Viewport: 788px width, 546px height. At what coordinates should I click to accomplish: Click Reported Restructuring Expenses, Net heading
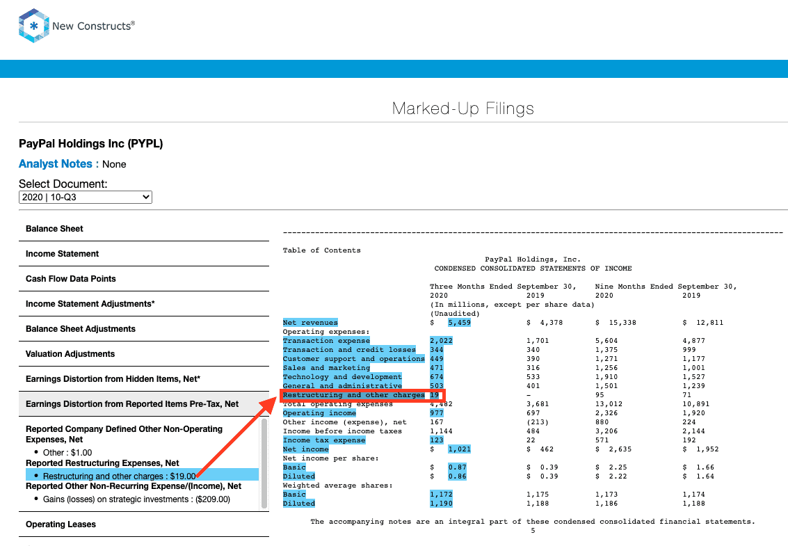102,463
